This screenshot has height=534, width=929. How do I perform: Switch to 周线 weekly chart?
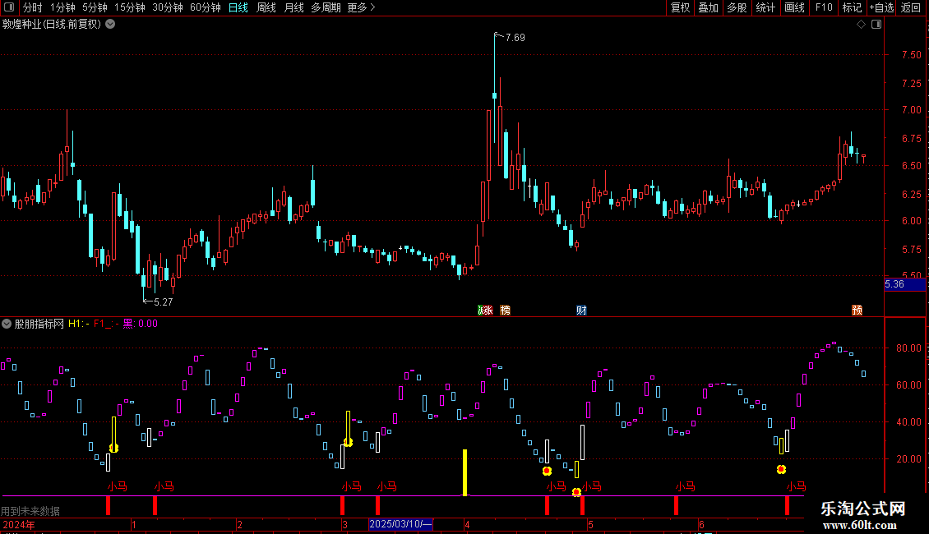coord(266,7)
